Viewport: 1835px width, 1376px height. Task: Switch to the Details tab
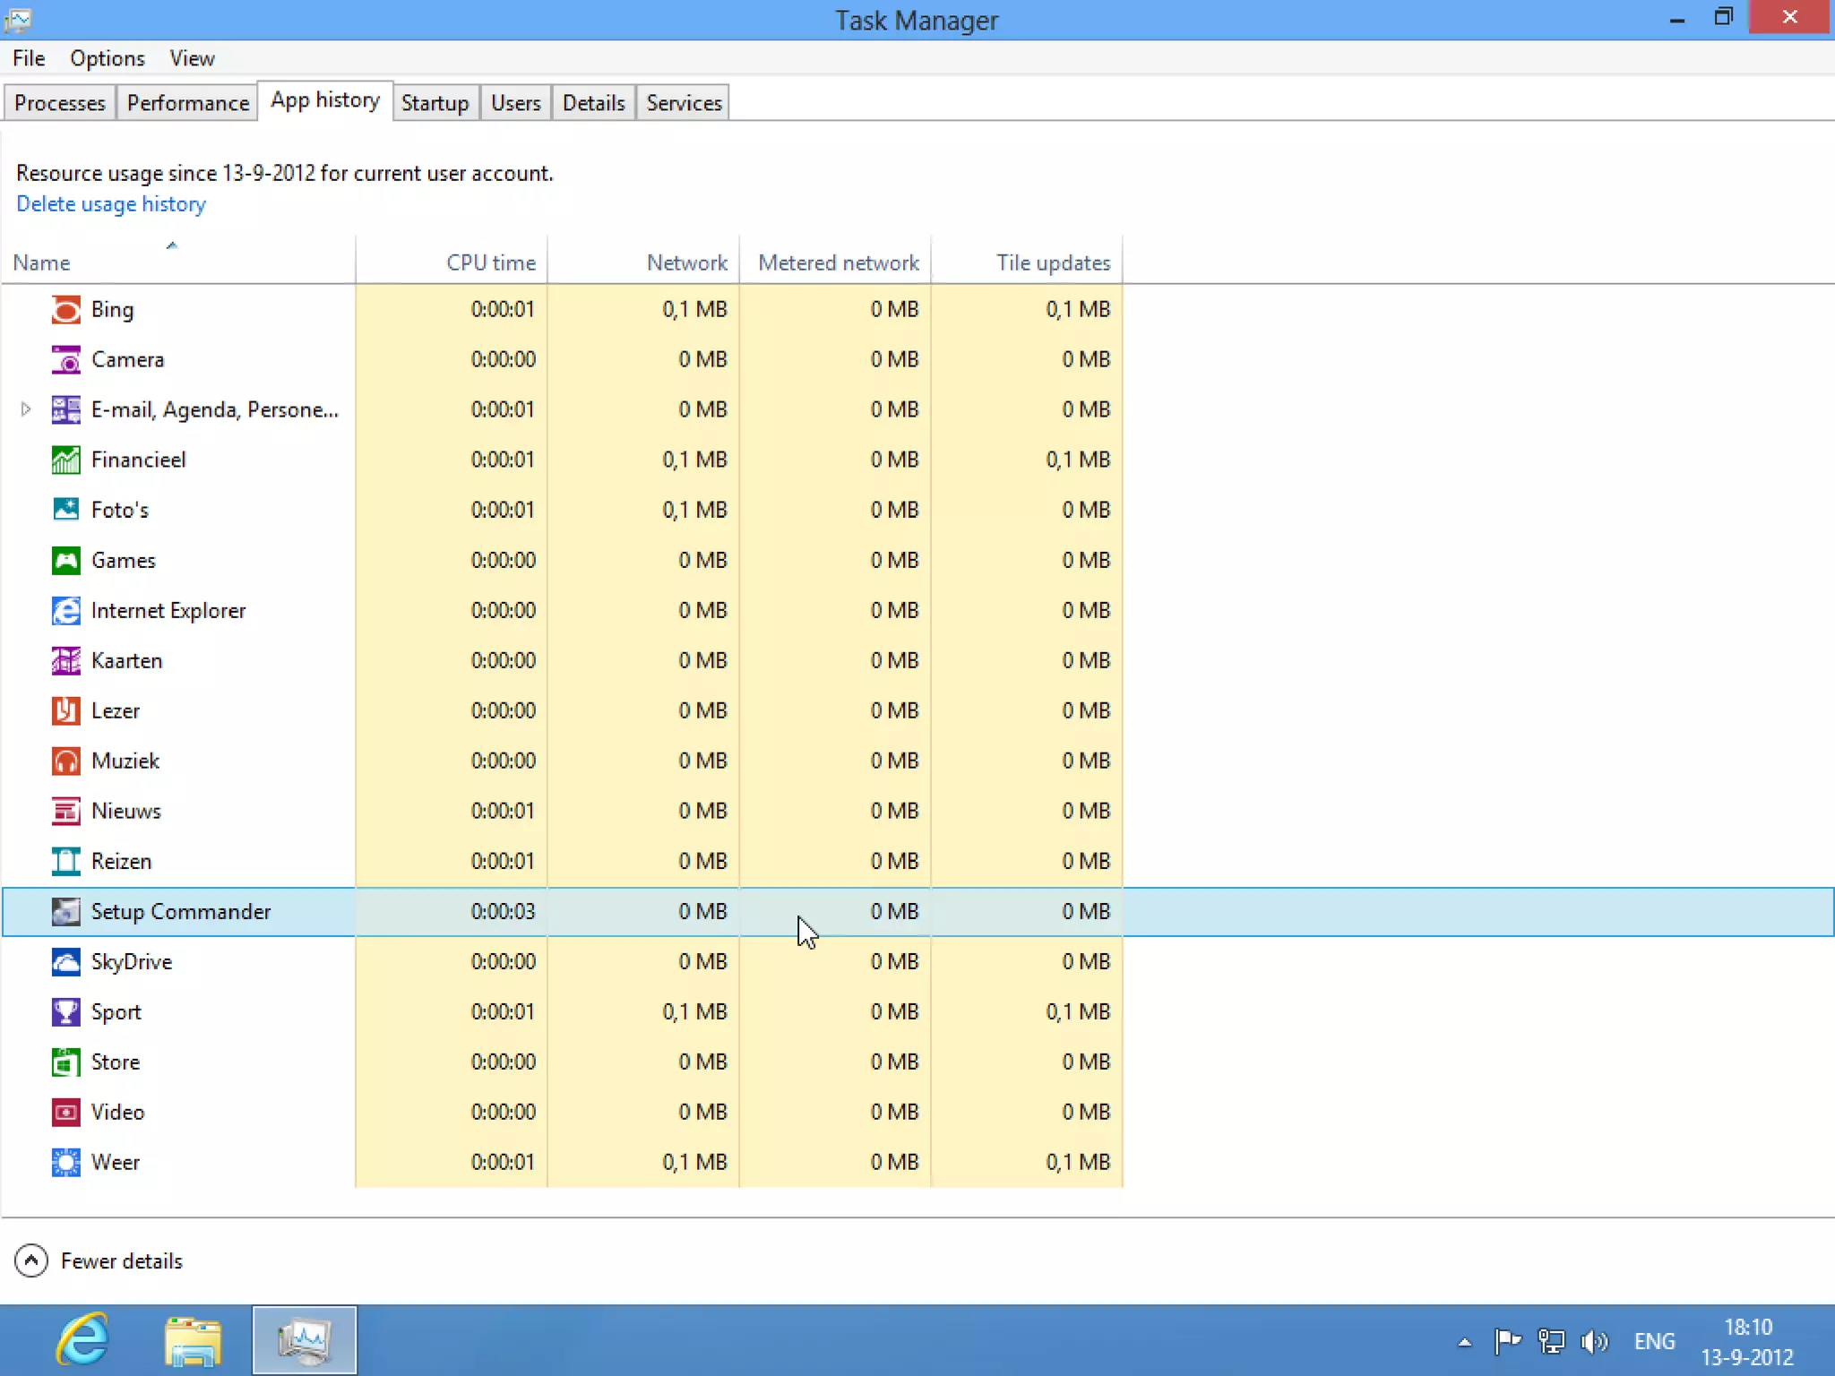click(593, 103)
